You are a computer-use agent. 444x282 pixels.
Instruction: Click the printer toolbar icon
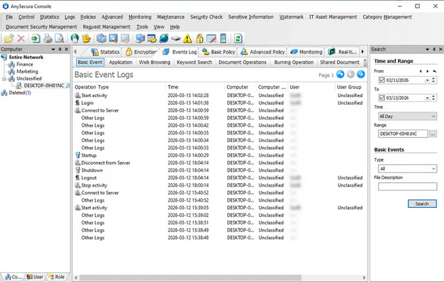[x=48, y=38]
